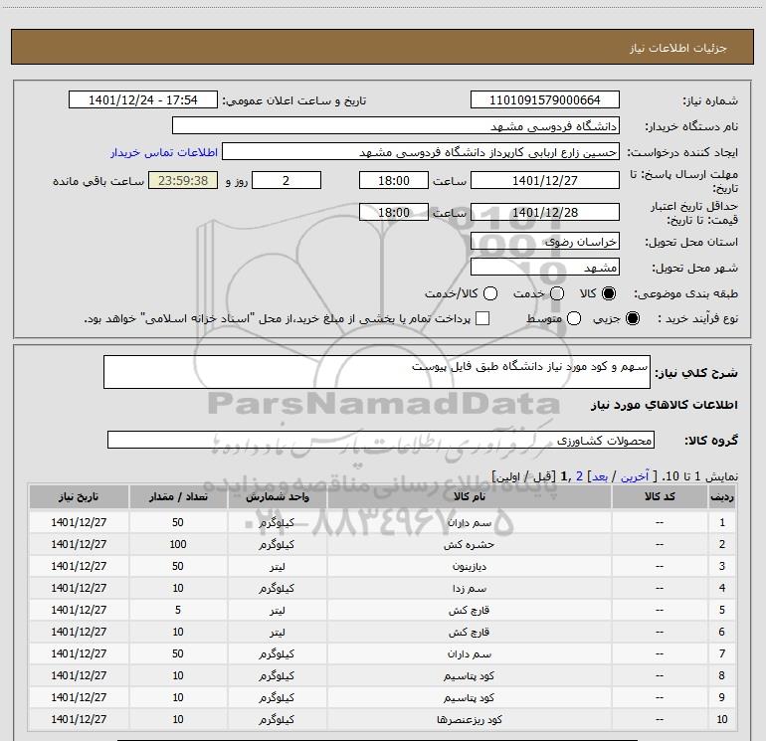Click the جزئیات اطلاعات نیاز header title
The height and width of the screenshot is (741, 766).
[678, 48]
